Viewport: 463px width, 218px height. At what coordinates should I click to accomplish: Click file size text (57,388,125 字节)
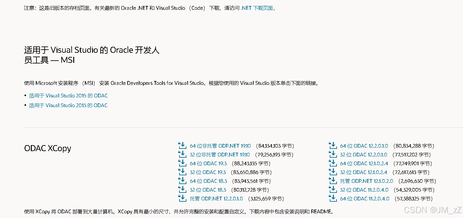[x=414, y=199]
